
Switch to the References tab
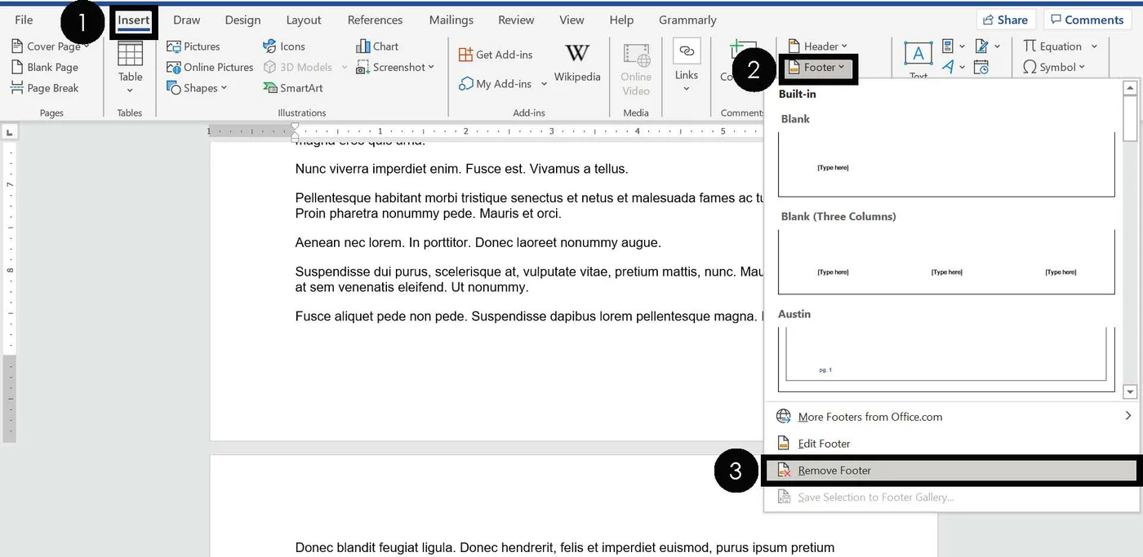pyautogui.click(x=375, y=20)
